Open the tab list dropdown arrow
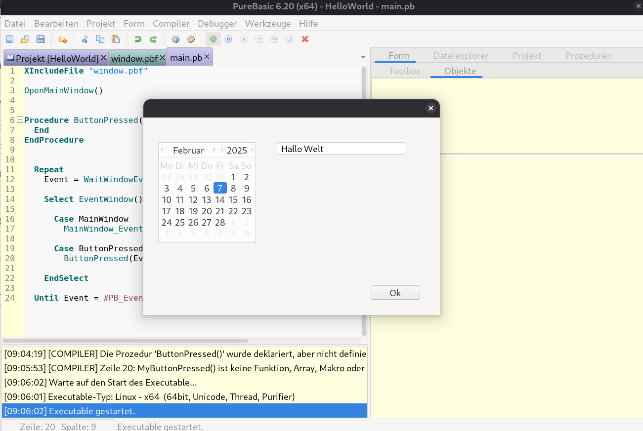This screenshot has height=431, width=643. click(x=364, y=57)
